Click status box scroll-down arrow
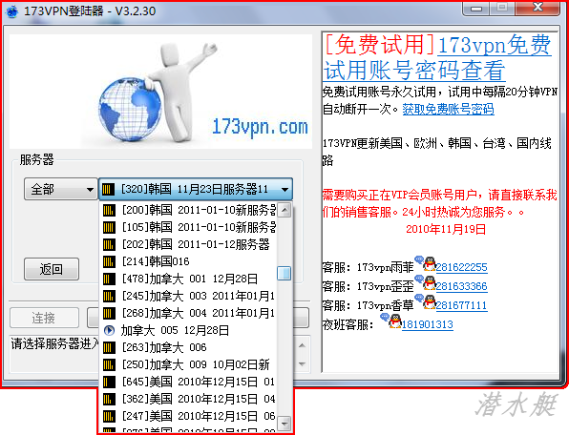 302,363
